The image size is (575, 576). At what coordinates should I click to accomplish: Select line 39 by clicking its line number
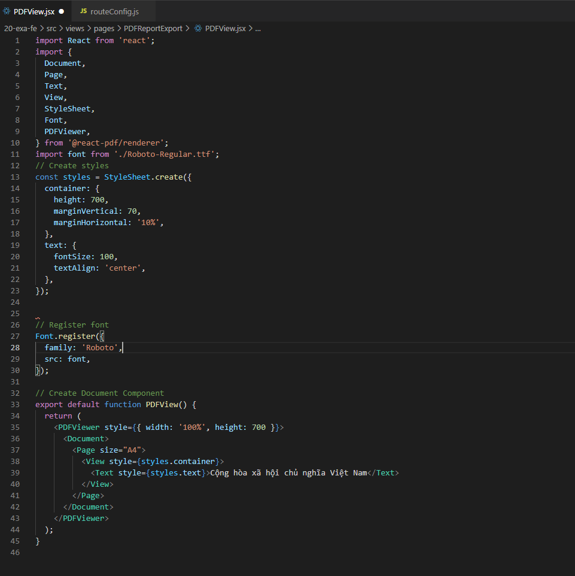(15, 472)
